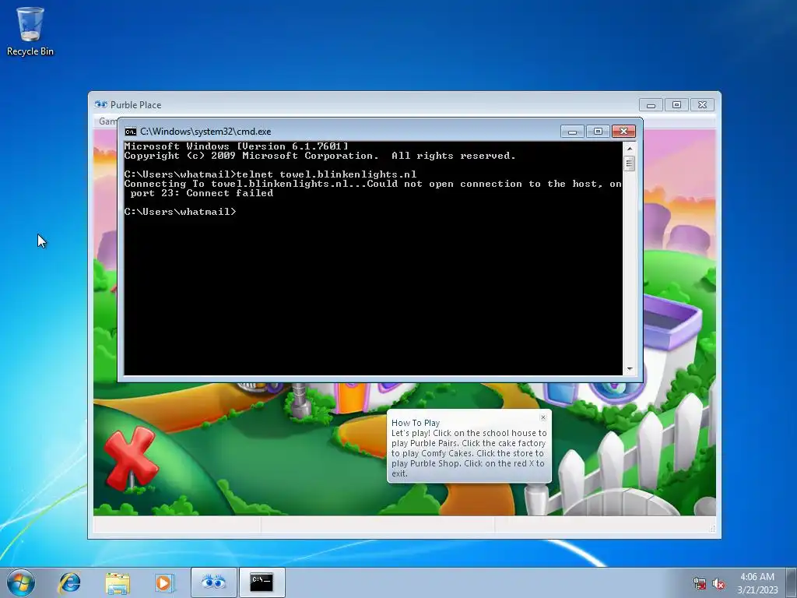This screenshot has height=598, width=797.
Task: Maximize the Purble Place window
Action: (x=676, y=105)
